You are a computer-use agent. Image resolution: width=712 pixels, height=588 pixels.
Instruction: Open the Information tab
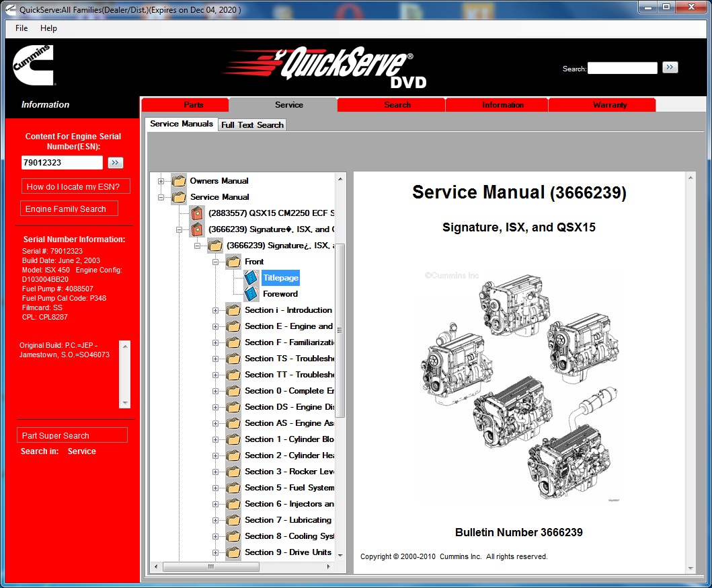tap(497, 104)
